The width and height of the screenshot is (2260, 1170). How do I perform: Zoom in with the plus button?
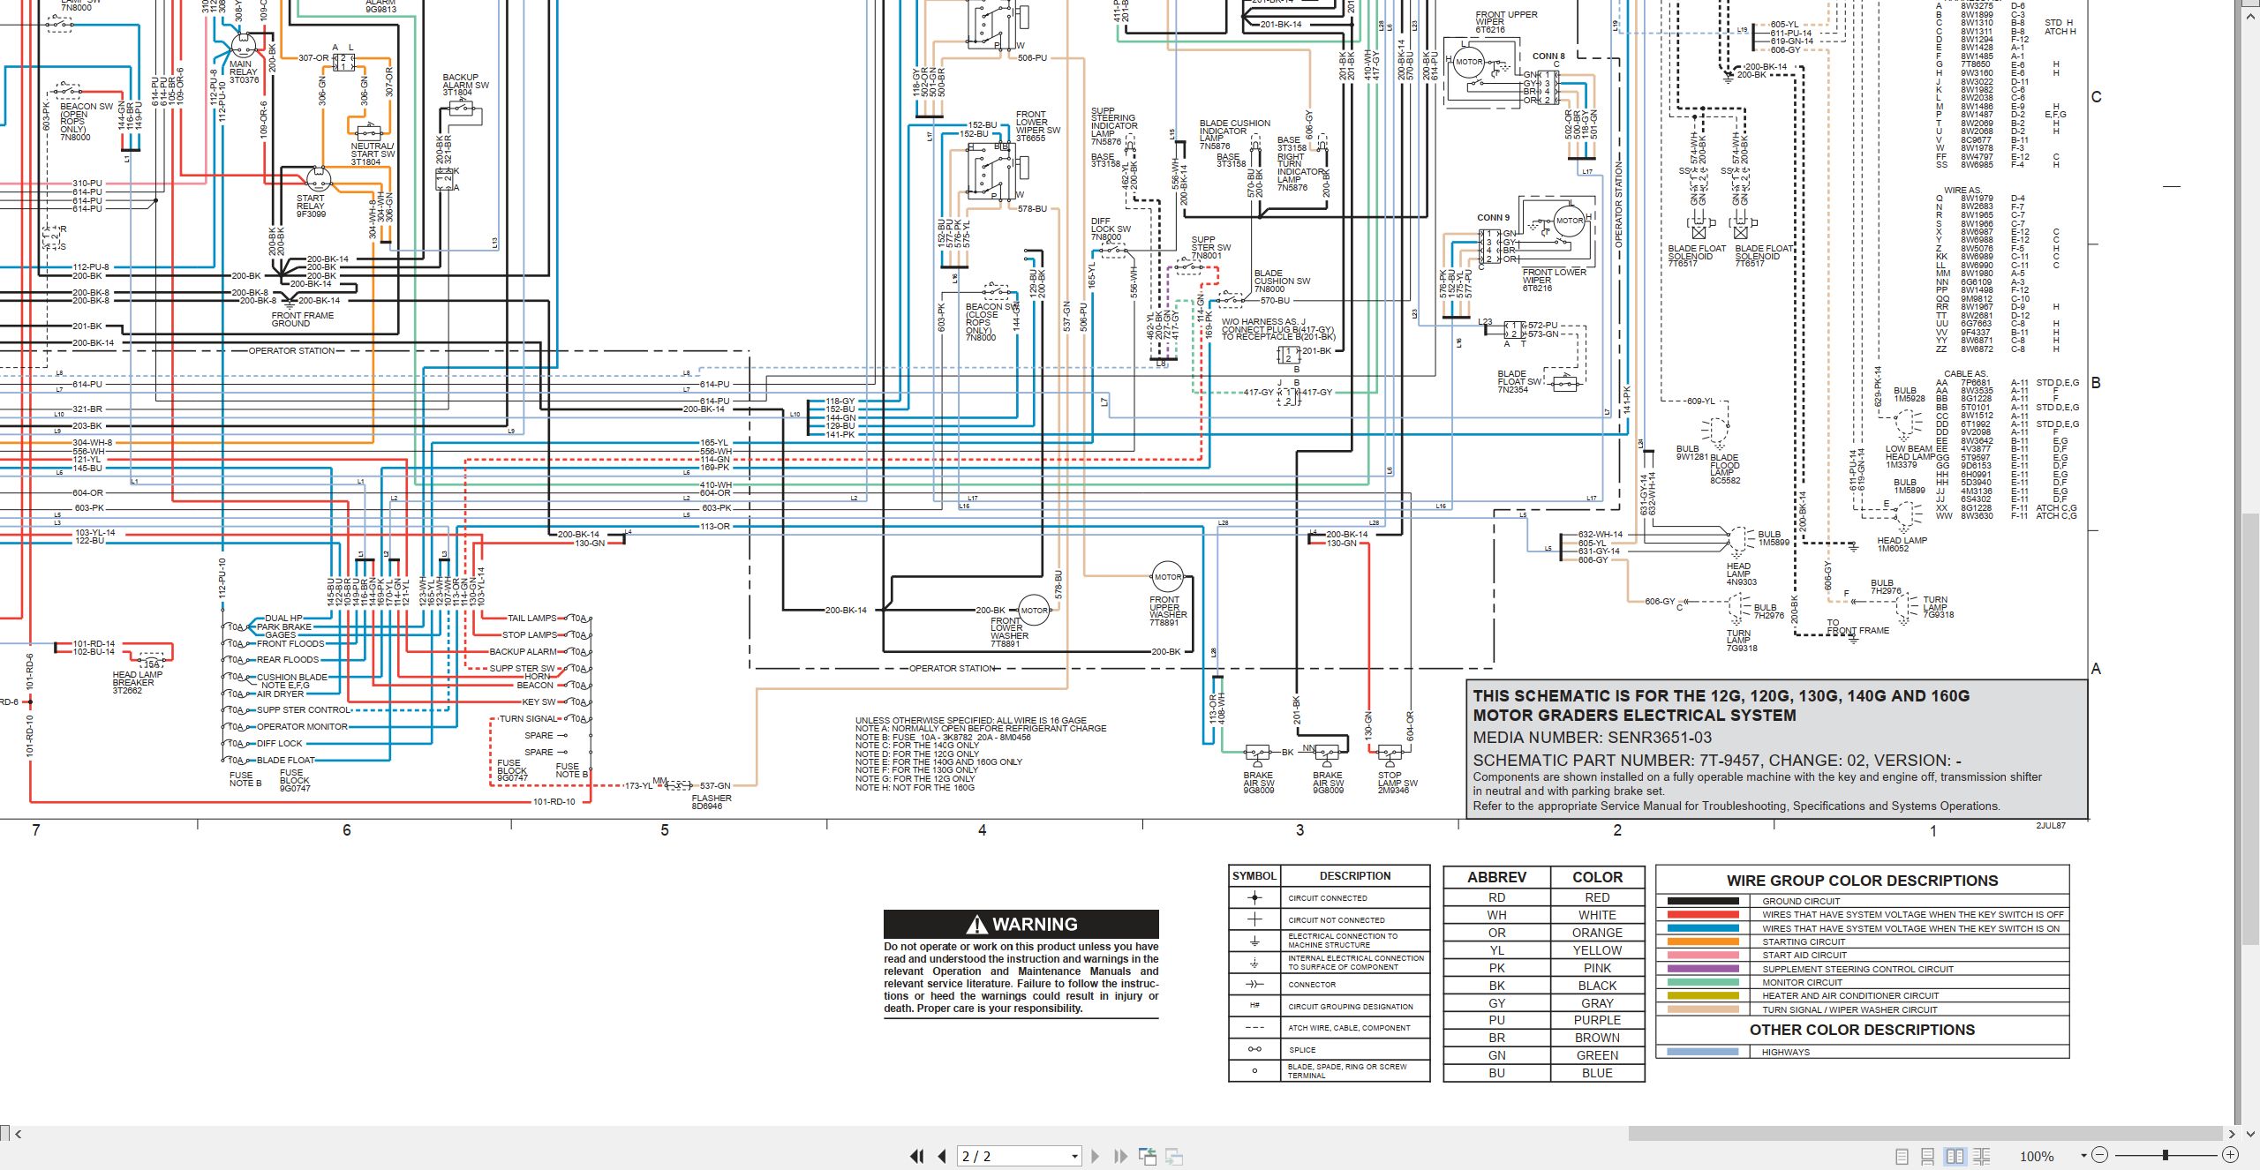2230,1155
